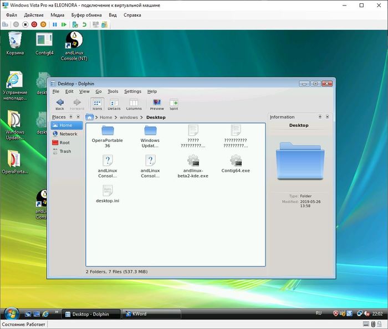
Task: Click the home icon in location bar
Action: coord(89,117)
